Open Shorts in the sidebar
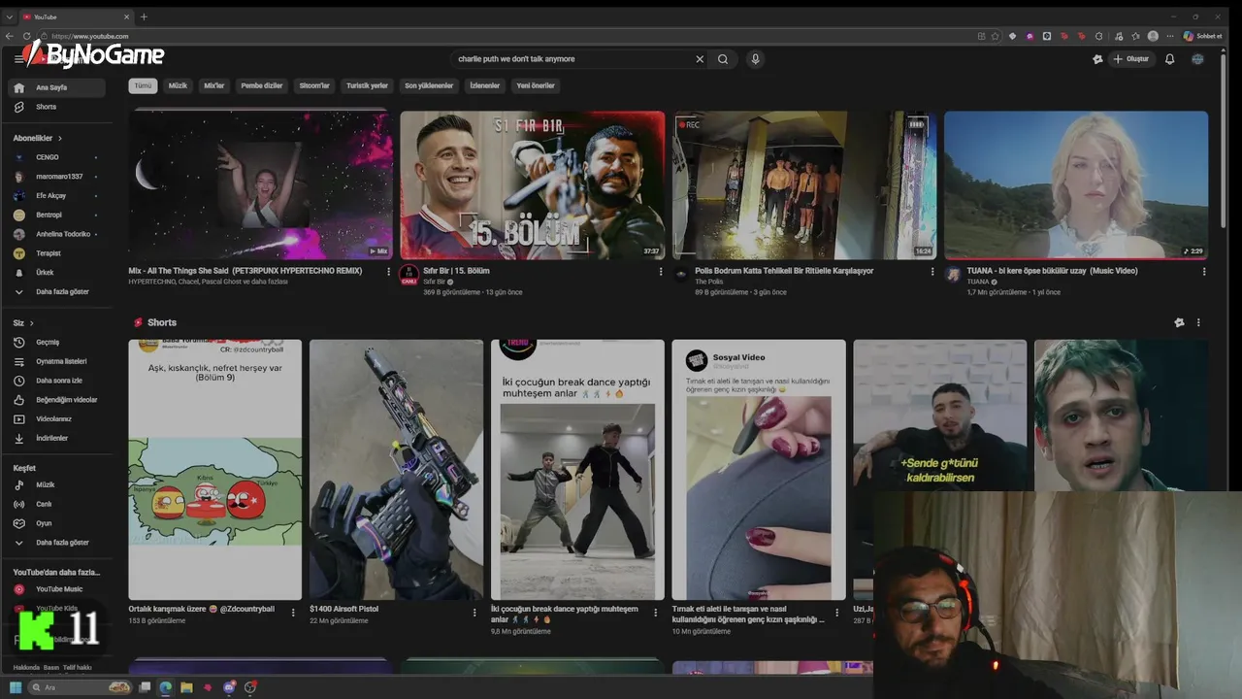1242x699 pixels. click(56, 107)
